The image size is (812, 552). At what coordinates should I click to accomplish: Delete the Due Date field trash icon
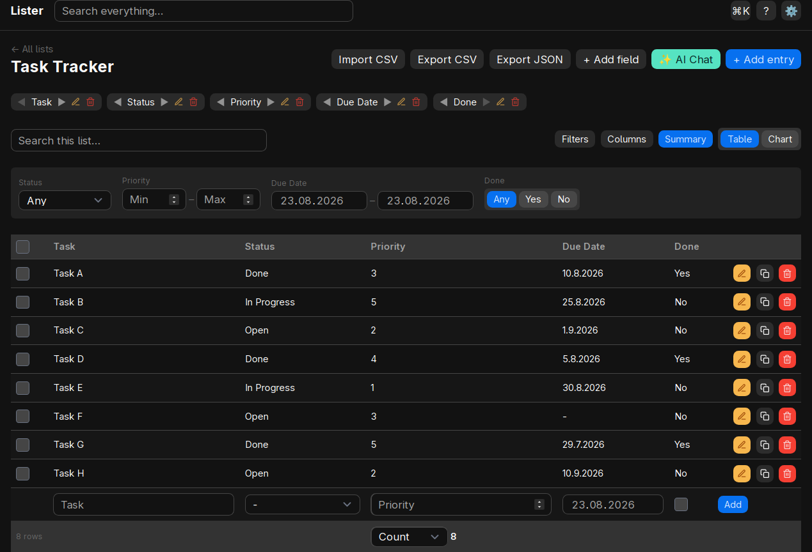[416, 102]
